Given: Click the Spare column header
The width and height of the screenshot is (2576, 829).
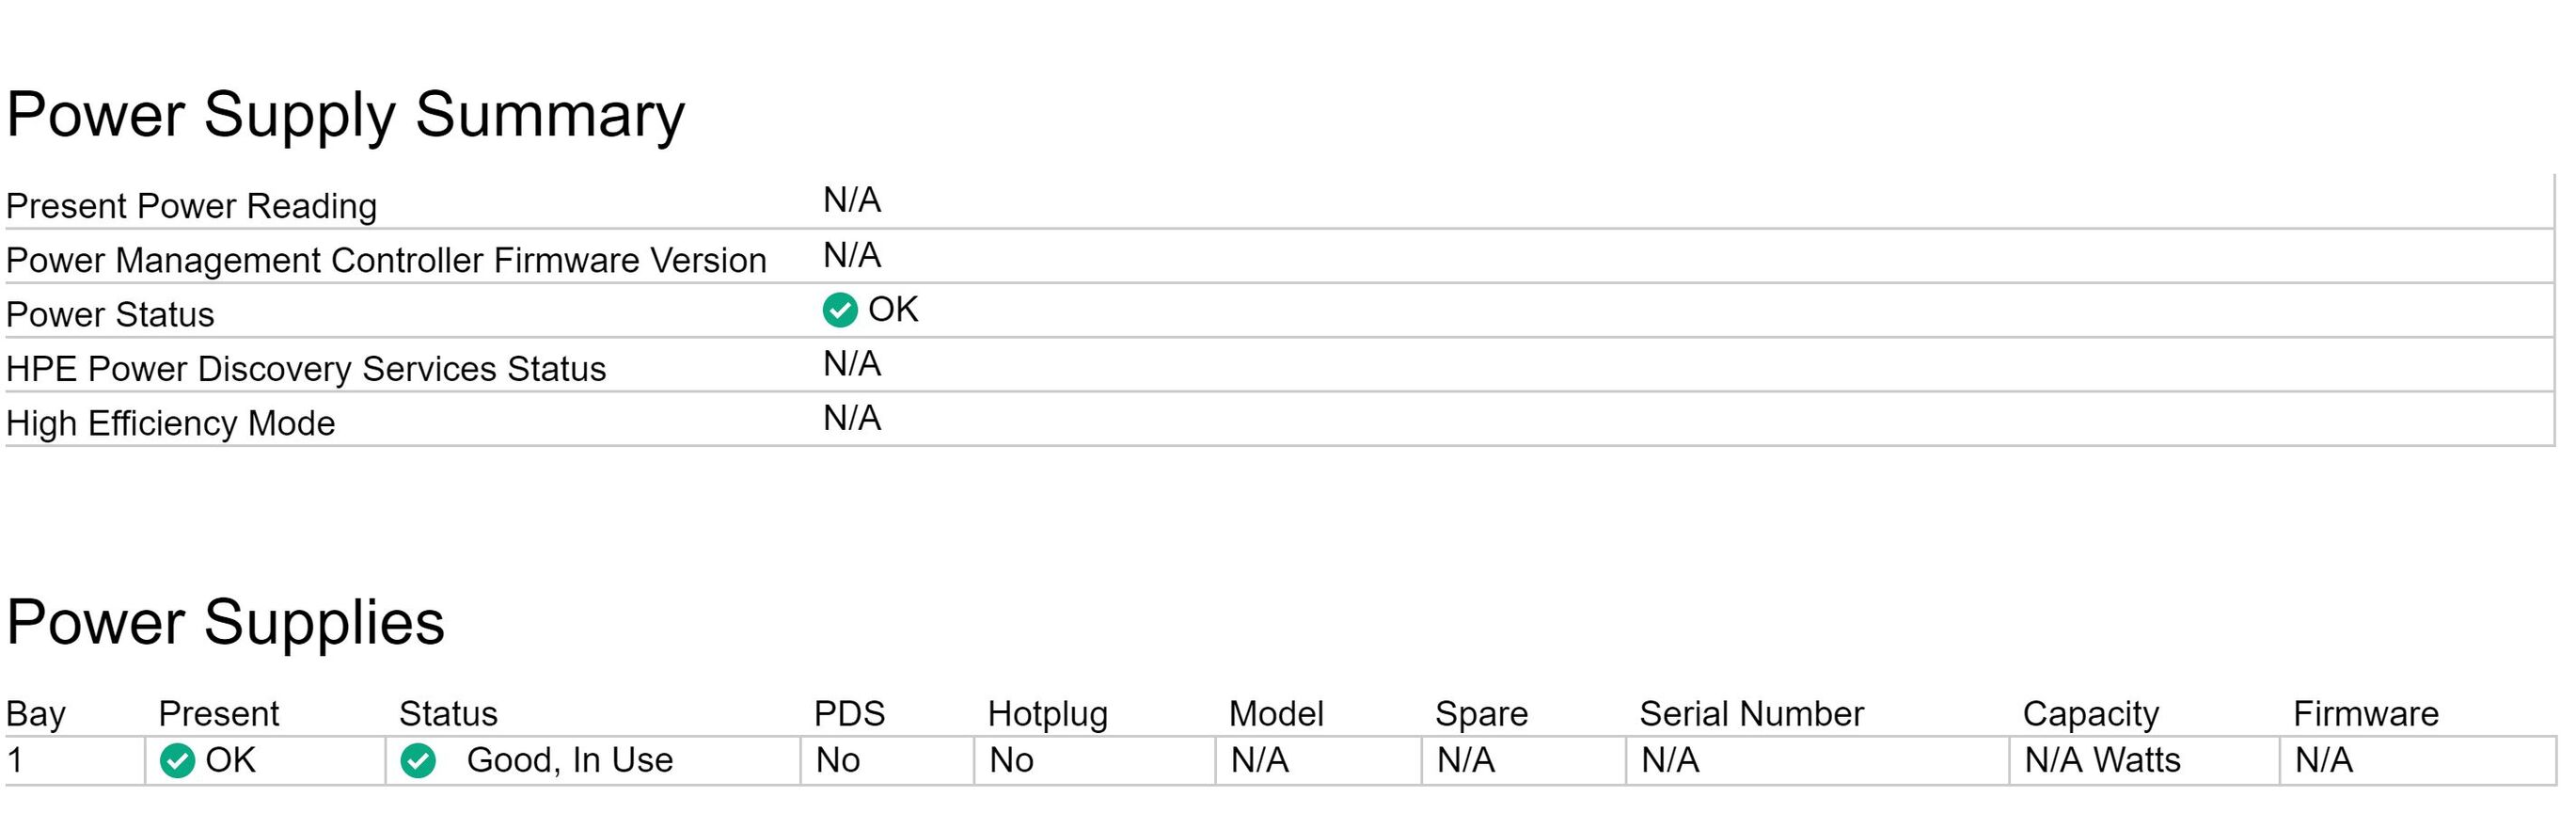Looking at the screenshot, I should click(x=1481, y=714).
